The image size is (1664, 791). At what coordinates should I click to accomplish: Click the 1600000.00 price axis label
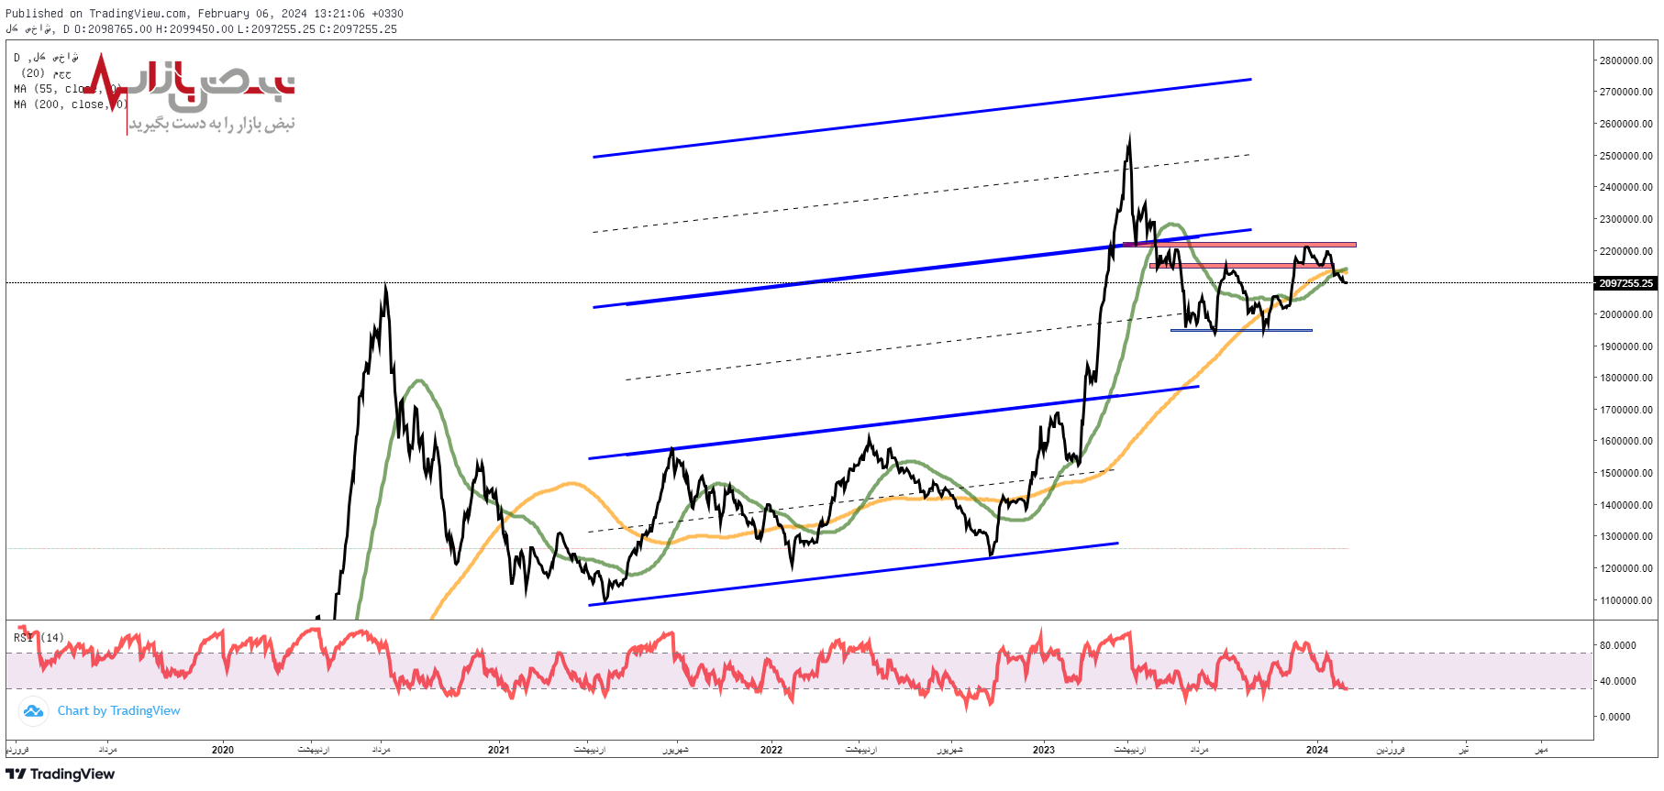pyautogui.click(x=1625, y=441)
